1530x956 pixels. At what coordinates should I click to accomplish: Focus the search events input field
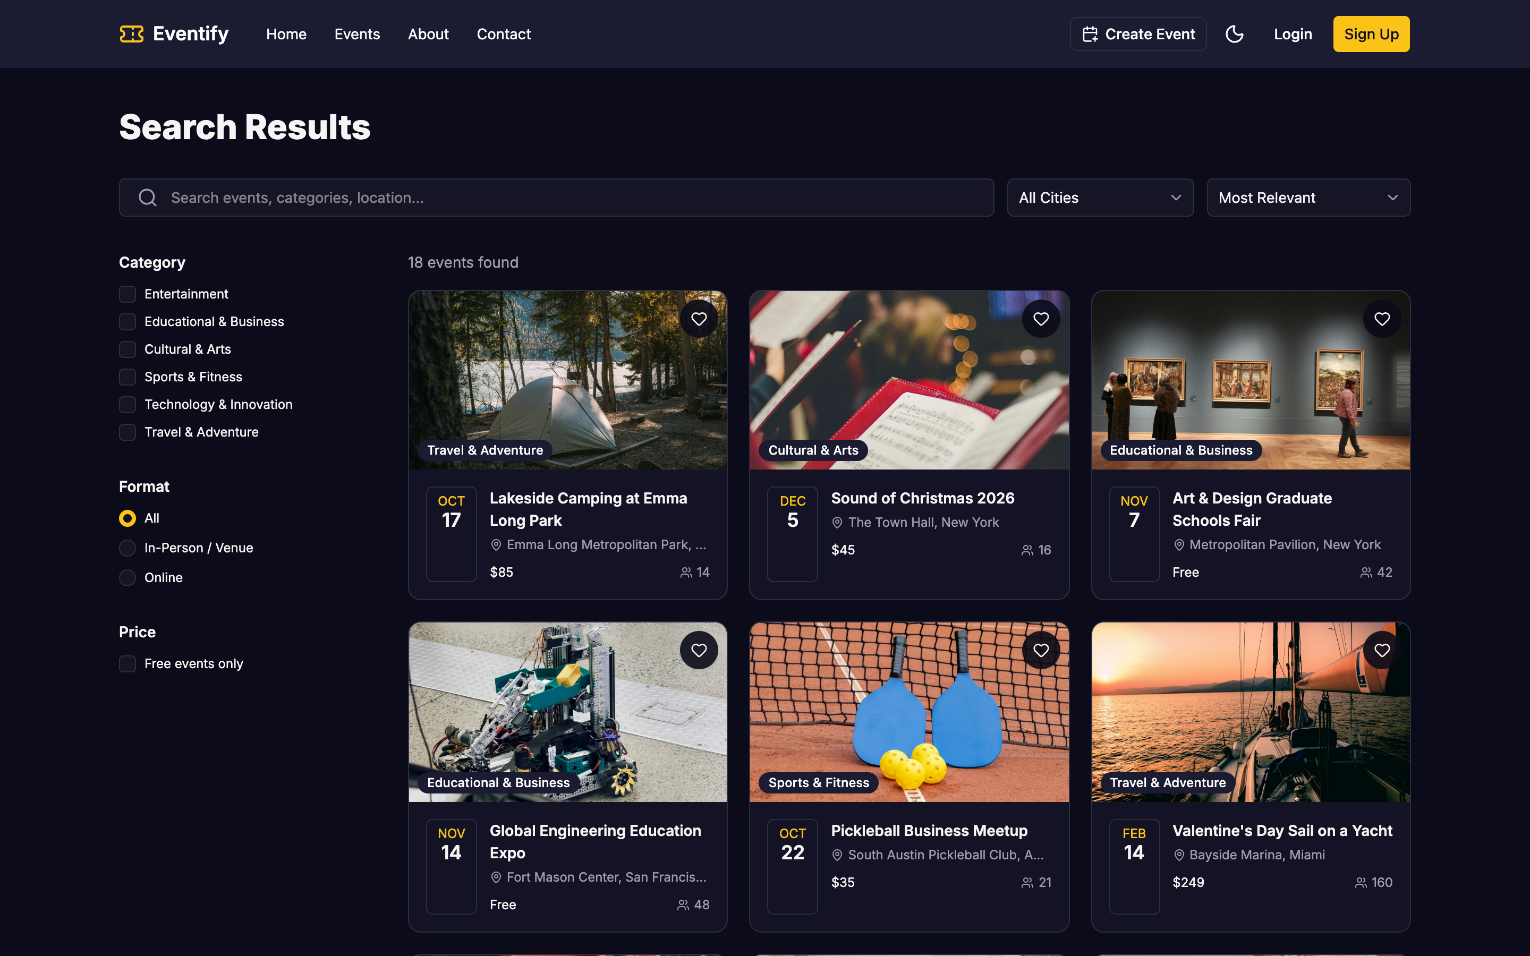click(556, 198)
